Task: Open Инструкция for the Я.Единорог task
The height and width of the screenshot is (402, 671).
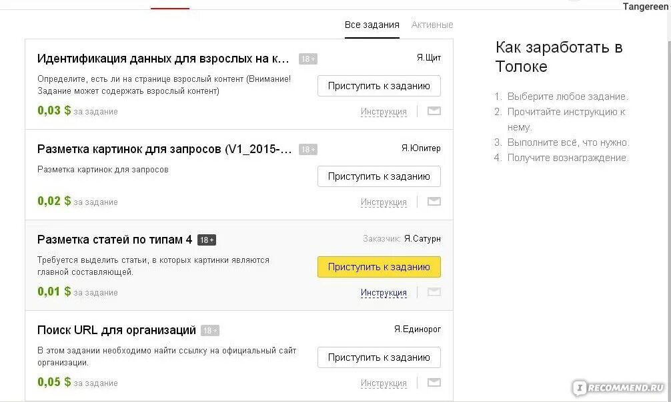Action: tap(384, 383)
